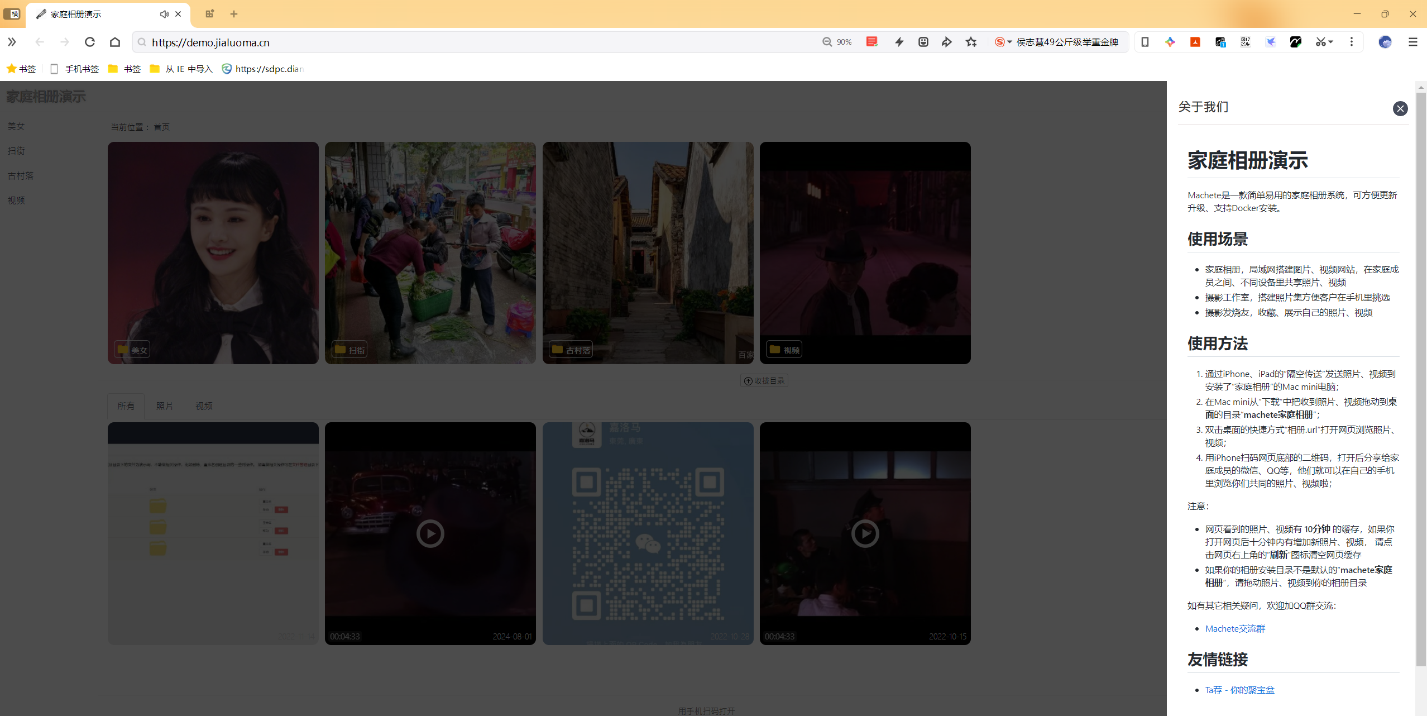The width and height of the screenshot is (1427, 716).
Task: Click the 首页 breadcrumb
Action: [162, 127]
